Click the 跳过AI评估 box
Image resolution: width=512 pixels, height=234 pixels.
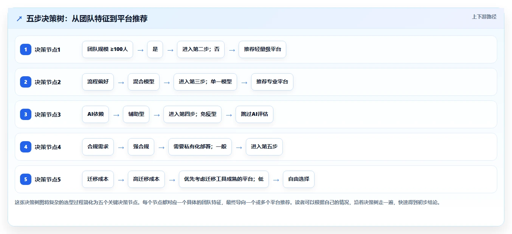click(x=254, y=114)
